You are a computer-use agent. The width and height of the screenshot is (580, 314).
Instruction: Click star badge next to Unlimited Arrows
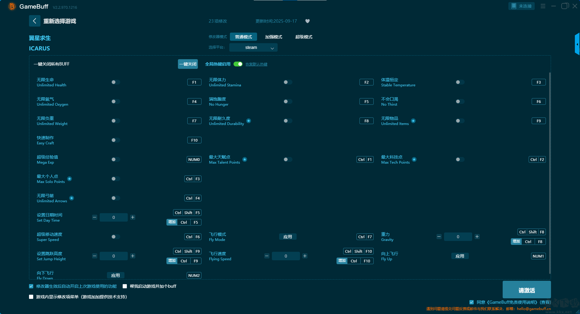72,198
